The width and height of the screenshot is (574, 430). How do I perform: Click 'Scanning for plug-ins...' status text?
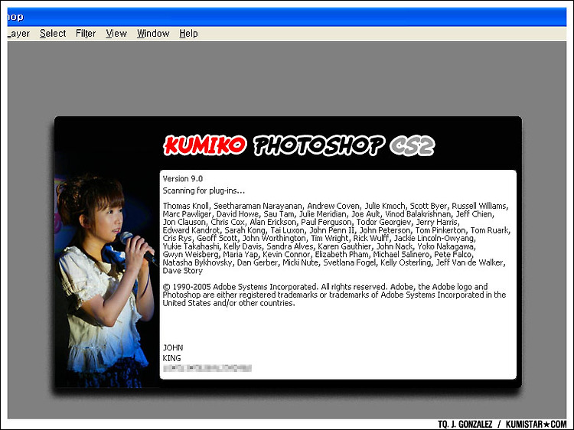pos(204,191)
